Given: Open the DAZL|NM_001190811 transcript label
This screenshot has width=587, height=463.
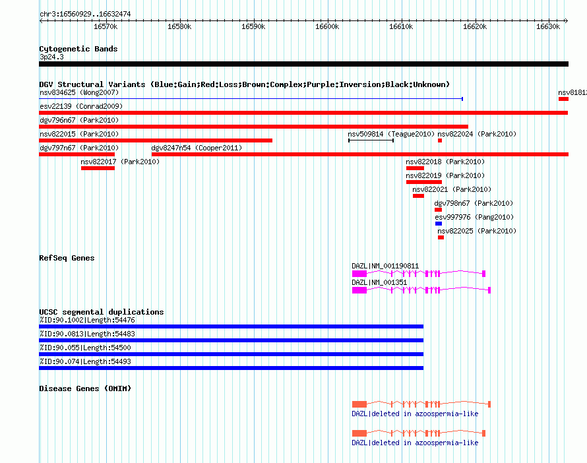Looking at the screenshot, I should tap(385, 266).
